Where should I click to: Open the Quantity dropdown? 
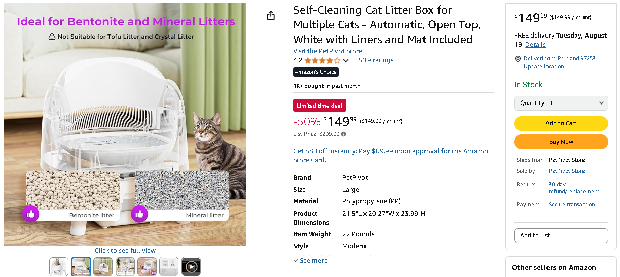(x=561, y=103)
